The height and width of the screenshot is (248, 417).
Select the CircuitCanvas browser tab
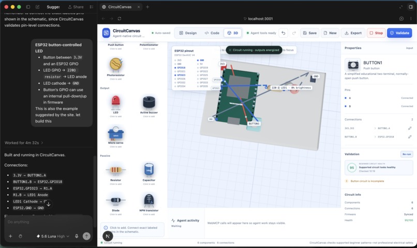click(x=120, y=7)
